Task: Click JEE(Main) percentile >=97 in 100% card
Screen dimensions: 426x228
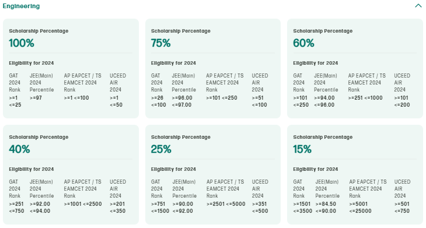Action: [x=36, y=98]
